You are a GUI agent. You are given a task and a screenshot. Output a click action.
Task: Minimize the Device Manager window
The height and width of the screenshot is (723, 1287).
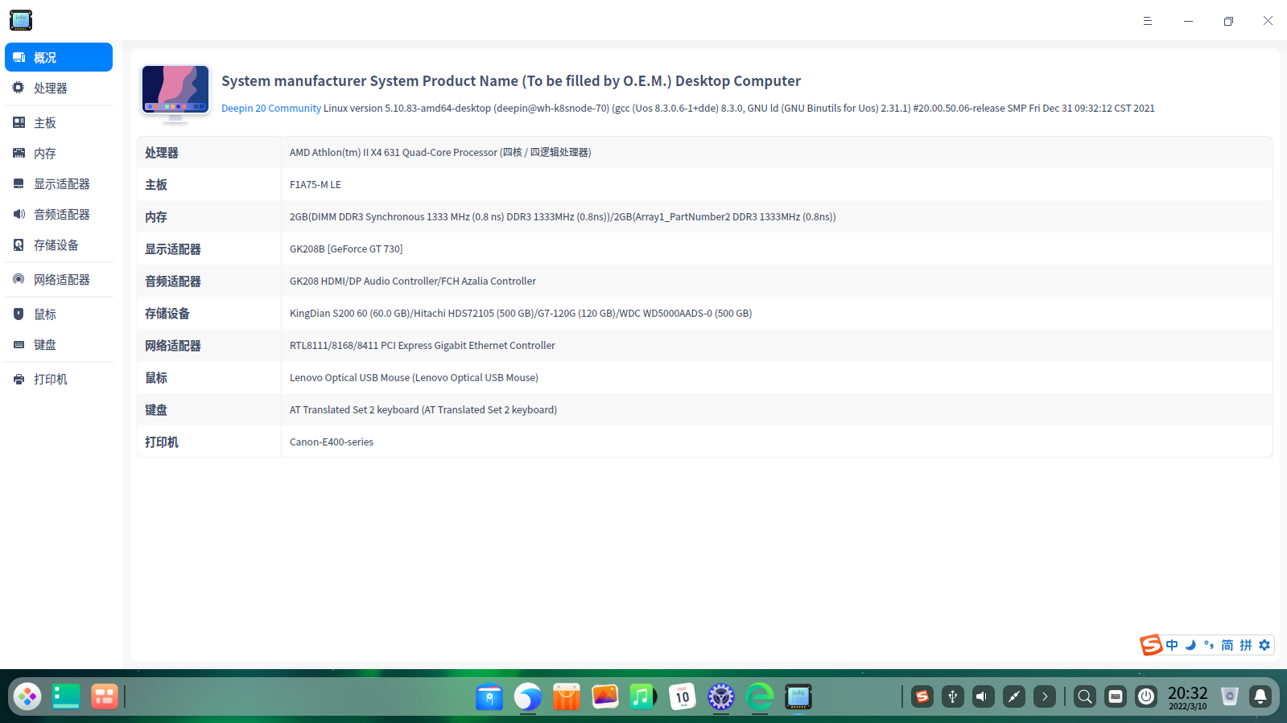click(x=1188, y=21)
